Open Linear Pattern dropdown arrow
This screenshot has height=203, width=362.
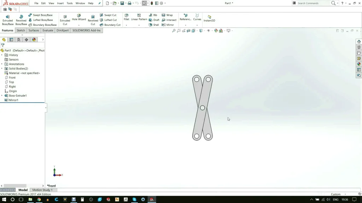(x=139, y=25)
